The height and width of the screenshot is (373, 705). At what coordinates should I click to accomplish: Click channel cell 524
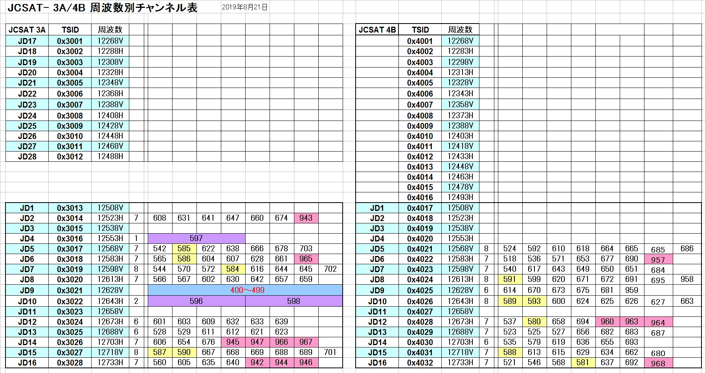pyautogui.click(x=510, y=249)
